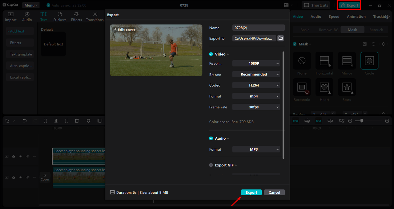Image resolution: width=394 pixels, height=209 pixels.
Task: Click the invert mask icon
Action: tap(365, 44)
